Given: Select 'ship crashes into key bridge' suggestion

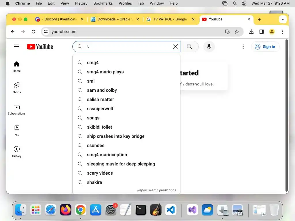Looking at the screenshot, I should pos(126,136).
